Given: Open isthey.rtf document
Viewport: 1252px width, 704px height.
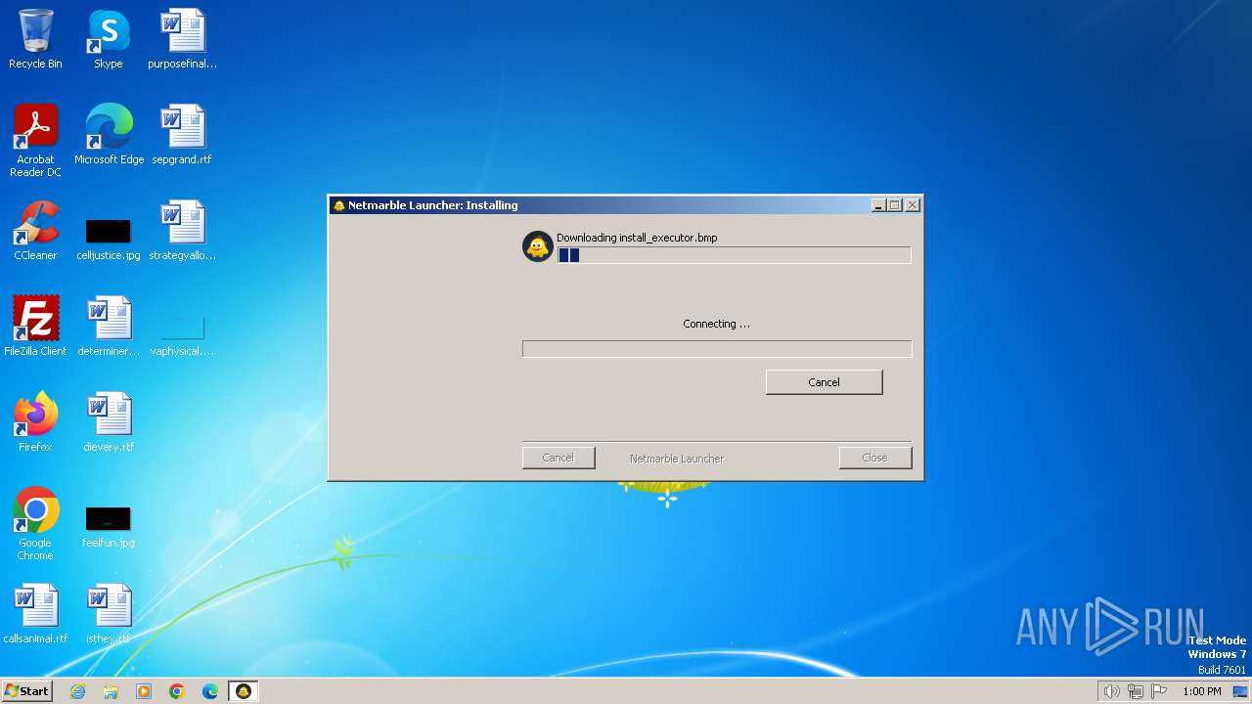Looking at the screenshot, I should click(109, 614).
